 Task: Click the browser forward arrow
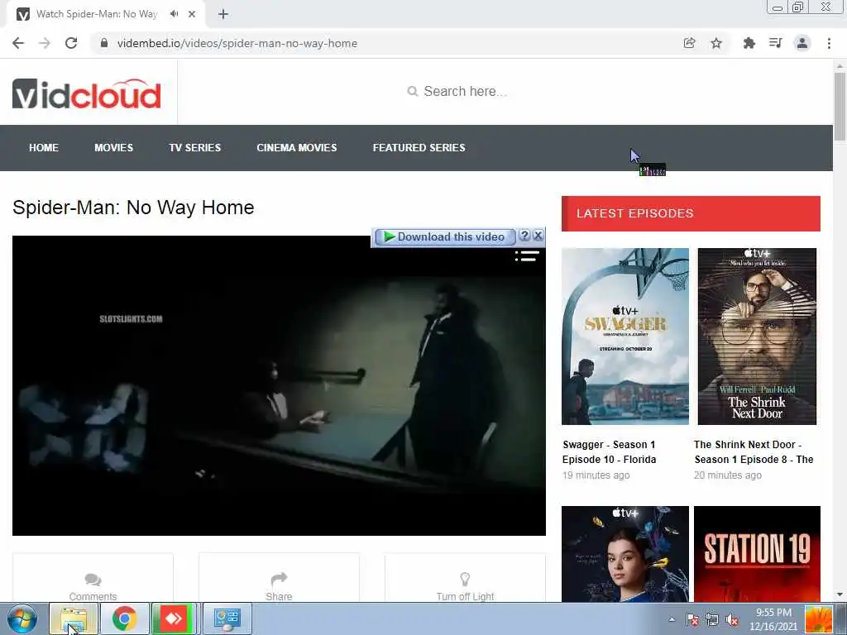pyautogui.click(x=45, y=43)
